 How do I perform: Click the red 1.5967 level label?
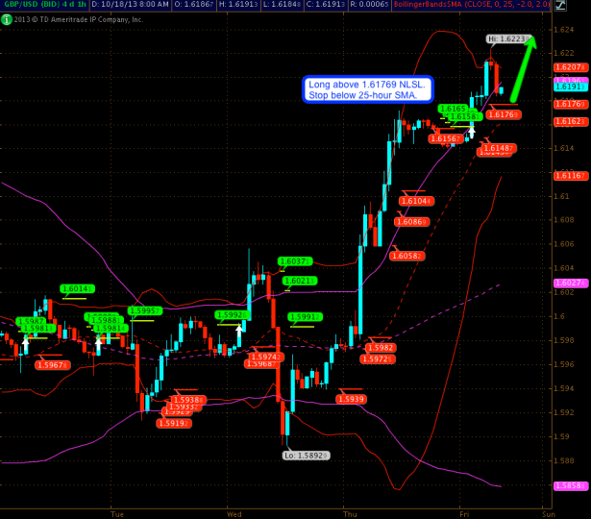(51, 365)
